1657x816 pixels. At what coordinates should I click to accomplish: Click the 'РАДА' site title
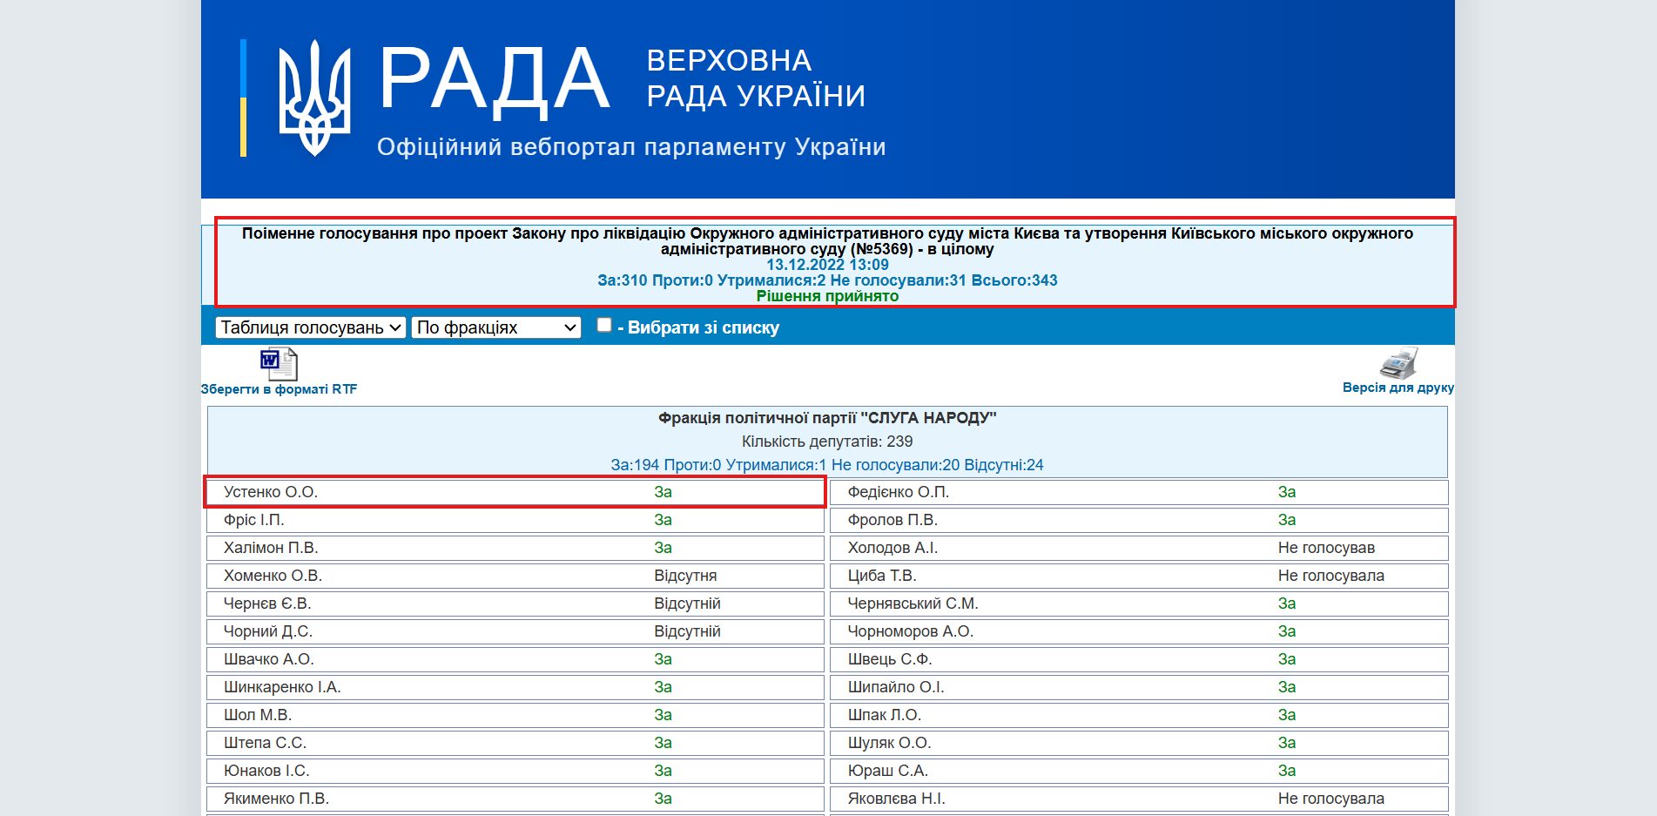tap(495, 80)
